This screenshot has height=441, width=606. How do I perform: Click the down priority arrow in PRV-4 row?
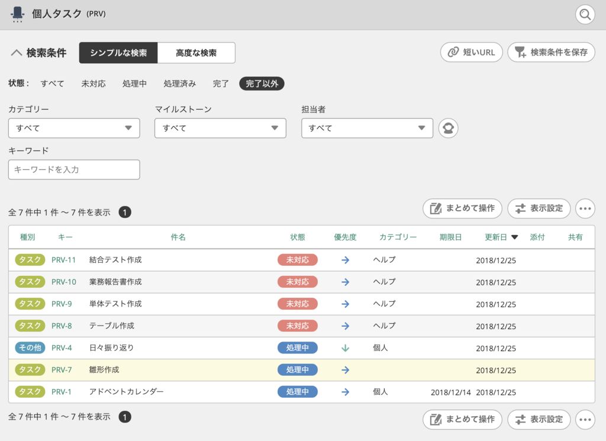346,348
